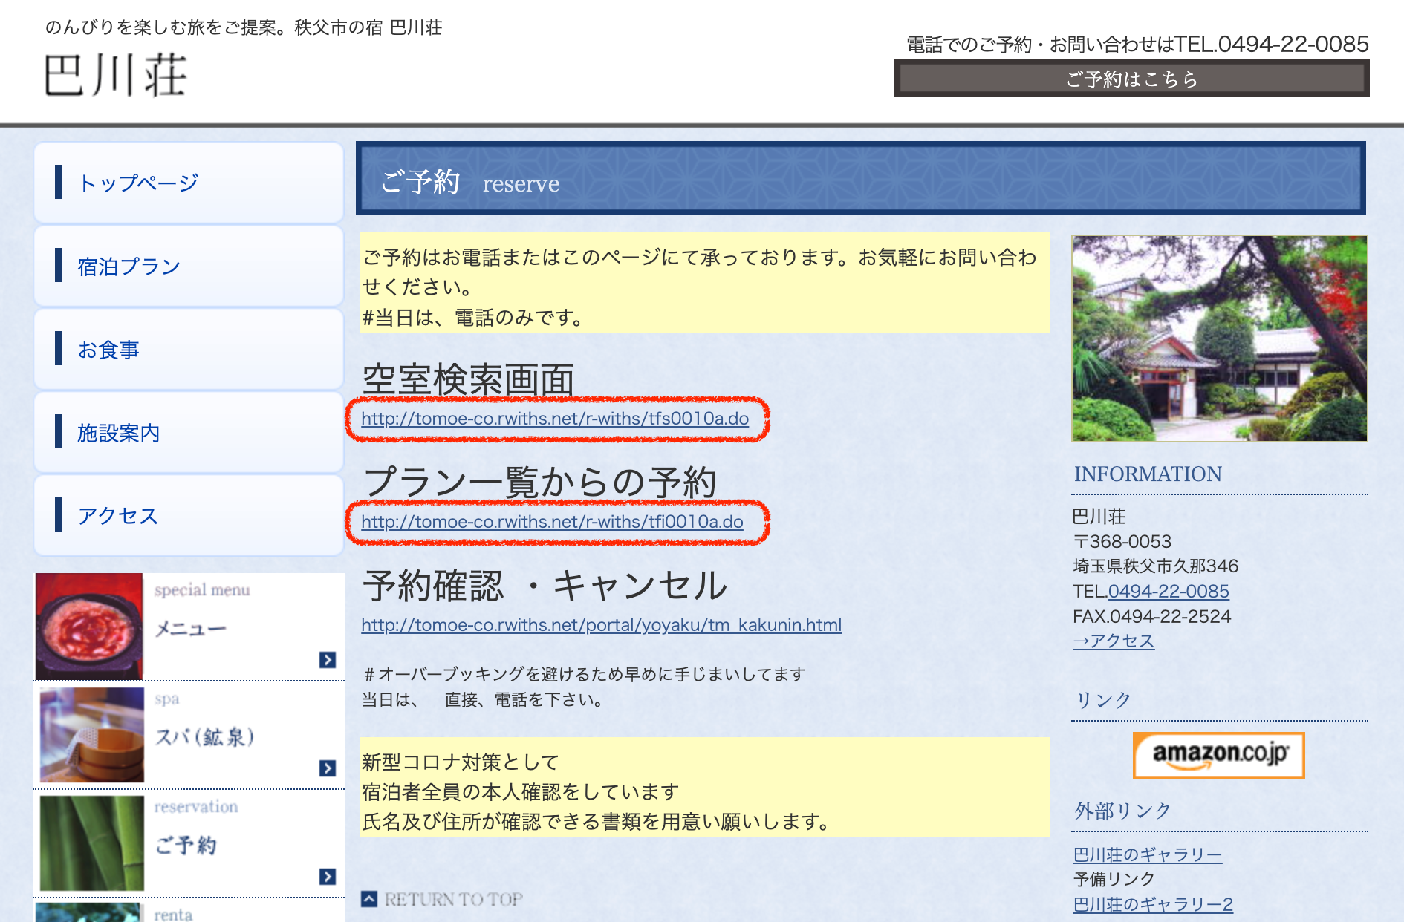
Task: Click the arrow icon beside メニュー
Action: pyautogui.click(x=328, y=659)
